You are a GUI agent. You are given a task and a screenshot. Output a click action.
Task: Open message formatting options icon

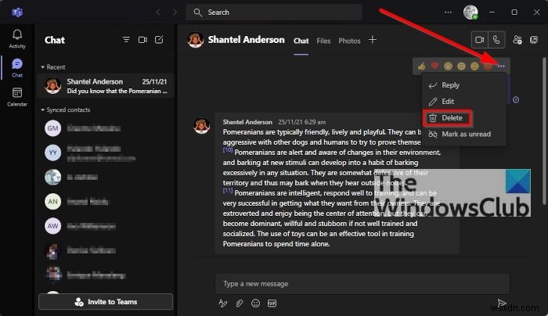click(x=222, y=303)
